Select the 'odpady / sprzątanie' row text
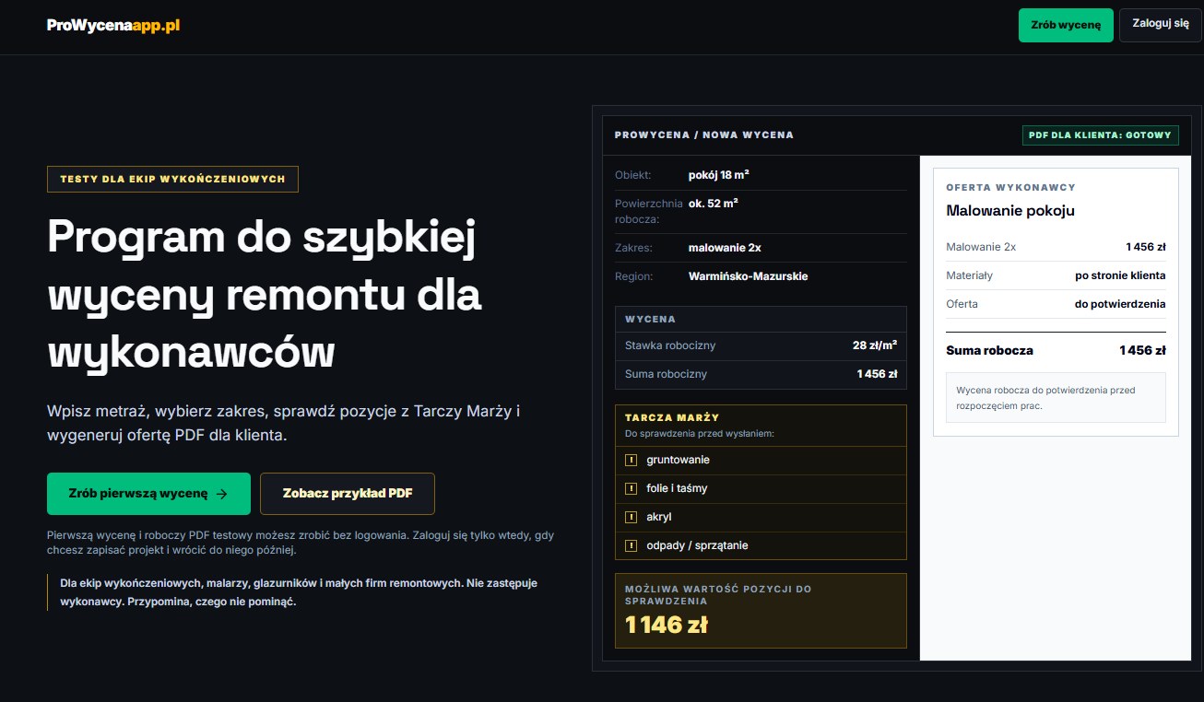 pos(697,545)
